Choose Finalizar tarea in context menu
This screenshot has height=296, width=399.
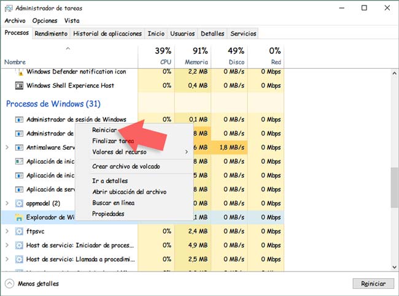[x=113, y=141]
